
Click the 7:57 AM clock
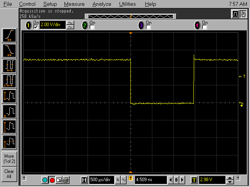[238, 4]
